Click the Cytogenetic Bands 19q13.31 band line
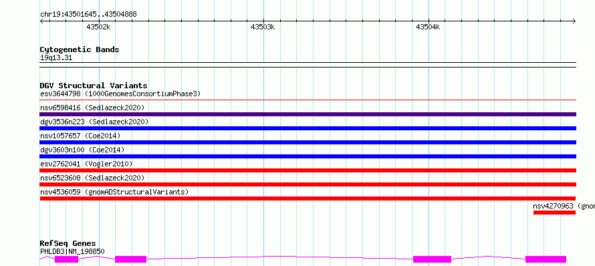Screen dimensions: 595x266 pyautogui.click(x=308, y=65)
